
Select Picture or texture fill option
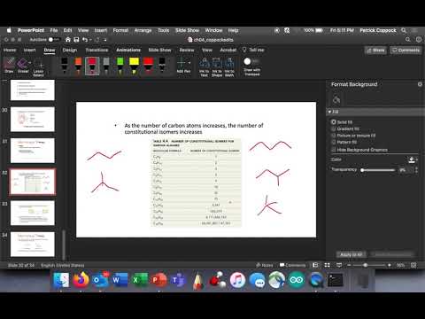coord(334,136)
